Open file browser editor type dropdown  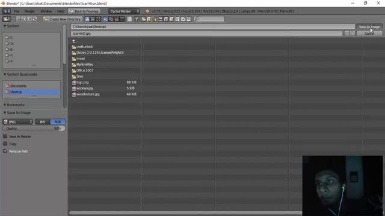(7, 19)
